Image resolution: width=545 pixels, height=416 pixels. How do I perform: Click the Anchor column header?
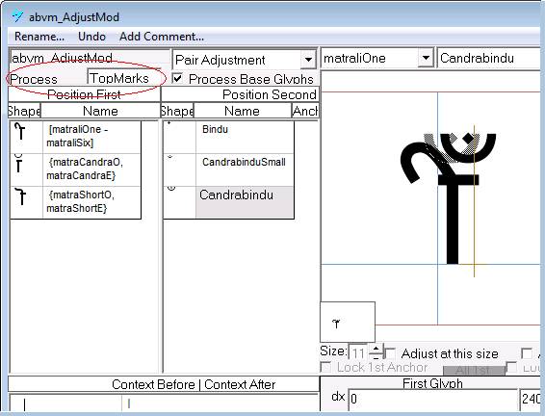pos(305,111)
